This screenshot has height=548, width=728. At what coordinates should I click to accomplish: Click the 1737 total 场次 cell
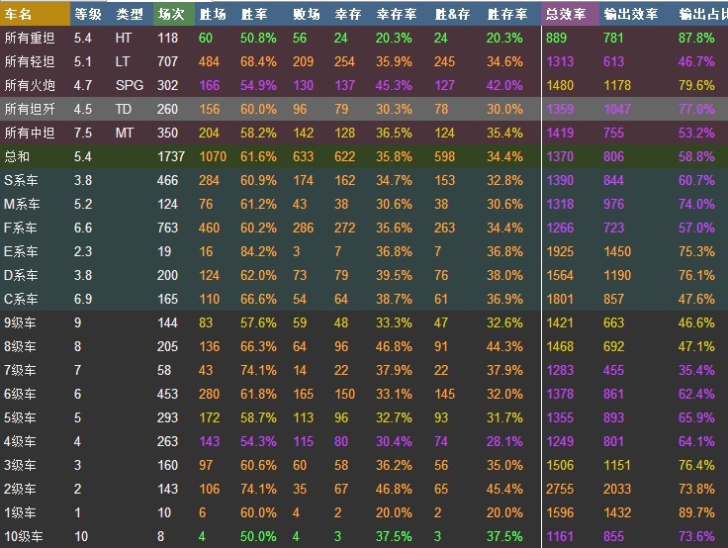coord(172,156)
